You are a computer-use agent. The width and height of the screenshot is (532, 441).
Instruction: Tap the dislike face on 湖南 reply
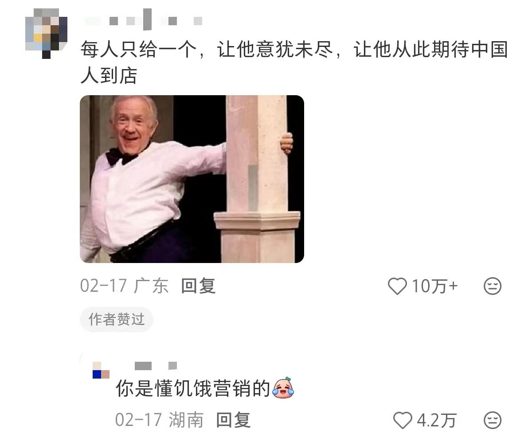click(492, 420)
